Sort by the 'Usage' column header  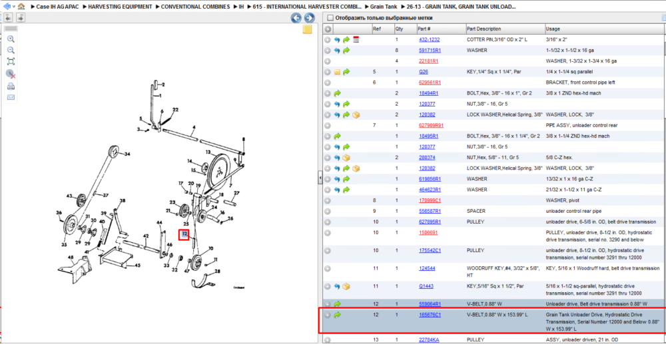pos(553,29)
